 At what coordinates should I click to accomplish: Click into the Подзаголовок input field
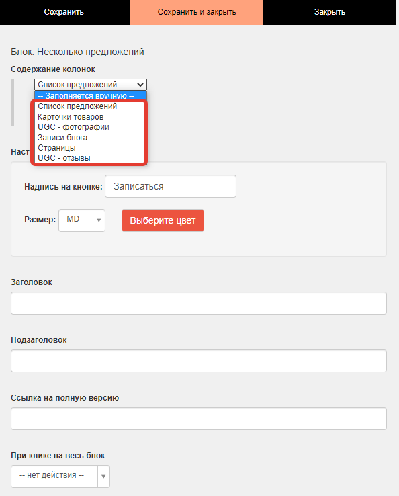tap(199, 361)
